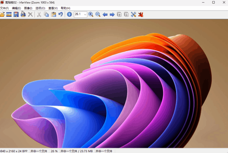
Task: Open image Information via blue i icon
Action: 69,15
